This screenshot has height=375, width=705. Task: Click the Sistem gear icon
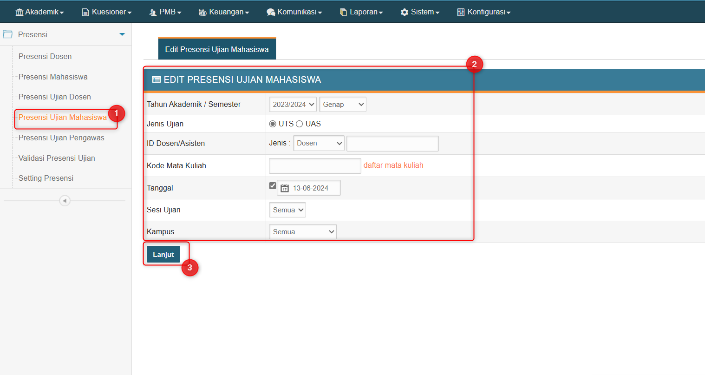click(x=405, y=13)
